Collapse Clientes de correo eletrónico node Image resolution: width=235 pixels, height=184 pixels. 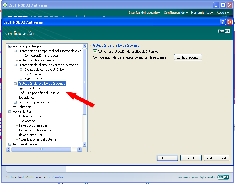(x=21, y=70)
